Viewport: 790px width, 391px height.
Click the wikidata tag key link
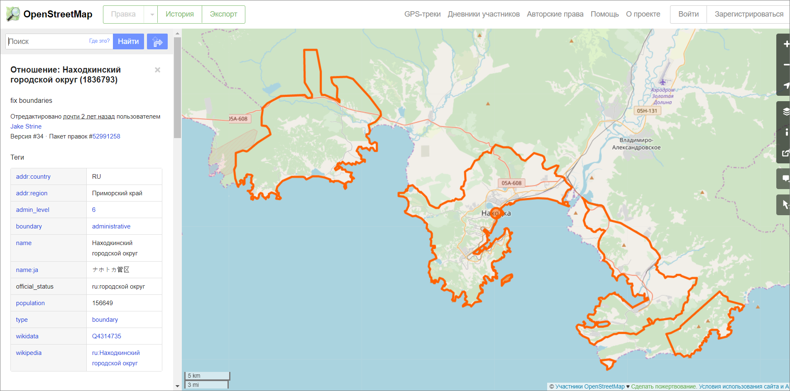(27, 336)
